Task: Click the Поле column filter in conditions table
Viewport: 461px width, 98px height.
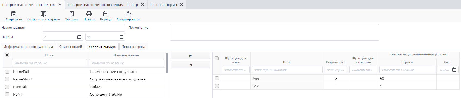Action: click(x=287, y=70)
